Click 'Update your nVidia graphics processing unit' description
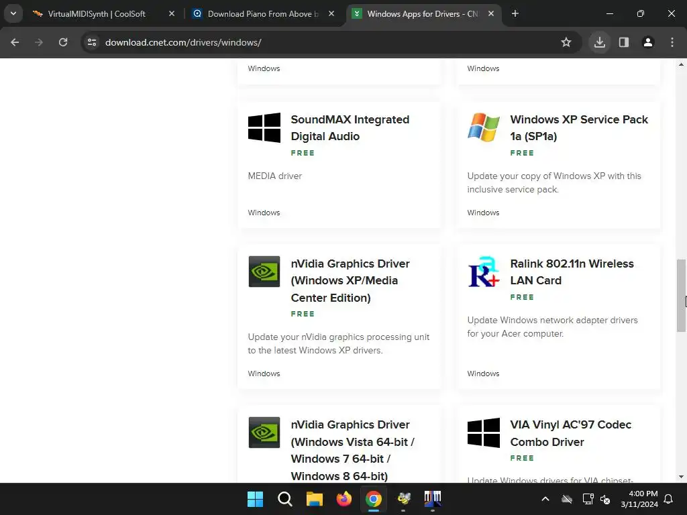This screenshot has width=687, height=515. [x=339, y=343]
